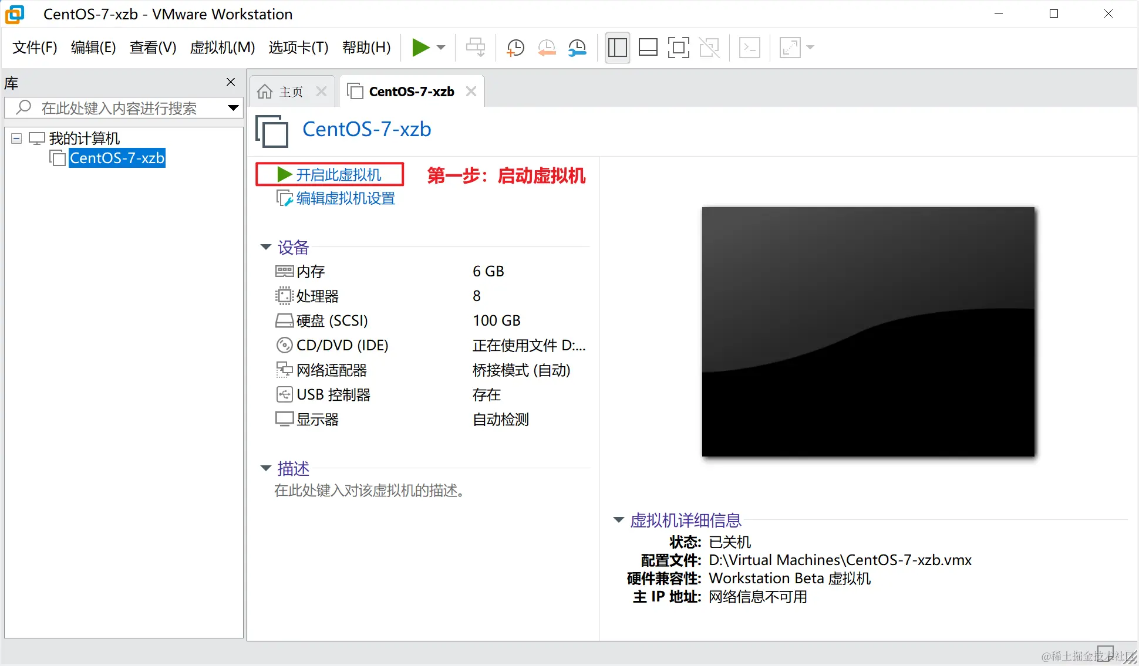Click the 硬盘 (SCSI) disk icon
Viewport: 1139px width, 666px height.
284,320
